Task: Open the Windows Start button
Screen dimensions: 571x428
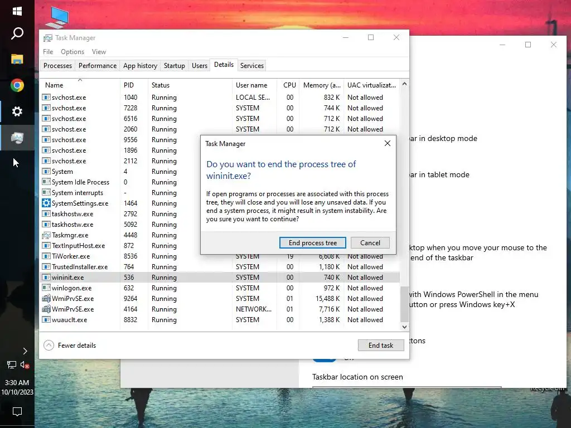Action: pyautogui.click(x=17, y=11)
